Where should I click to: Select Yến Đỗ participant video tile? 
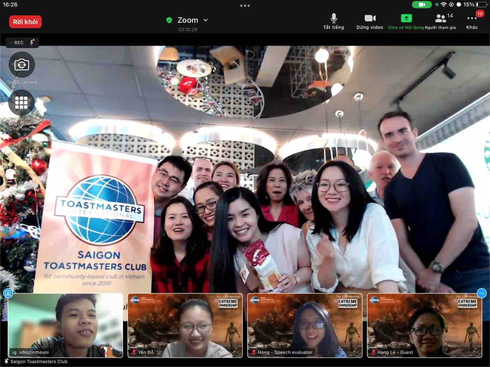coord(185,325)
